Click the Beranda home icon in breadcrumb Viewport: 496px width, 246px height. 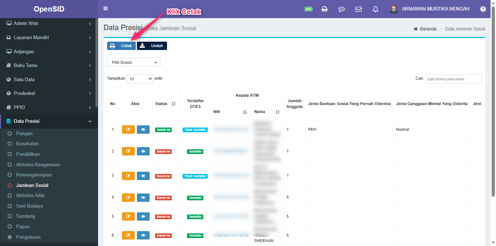click(415, 29)
